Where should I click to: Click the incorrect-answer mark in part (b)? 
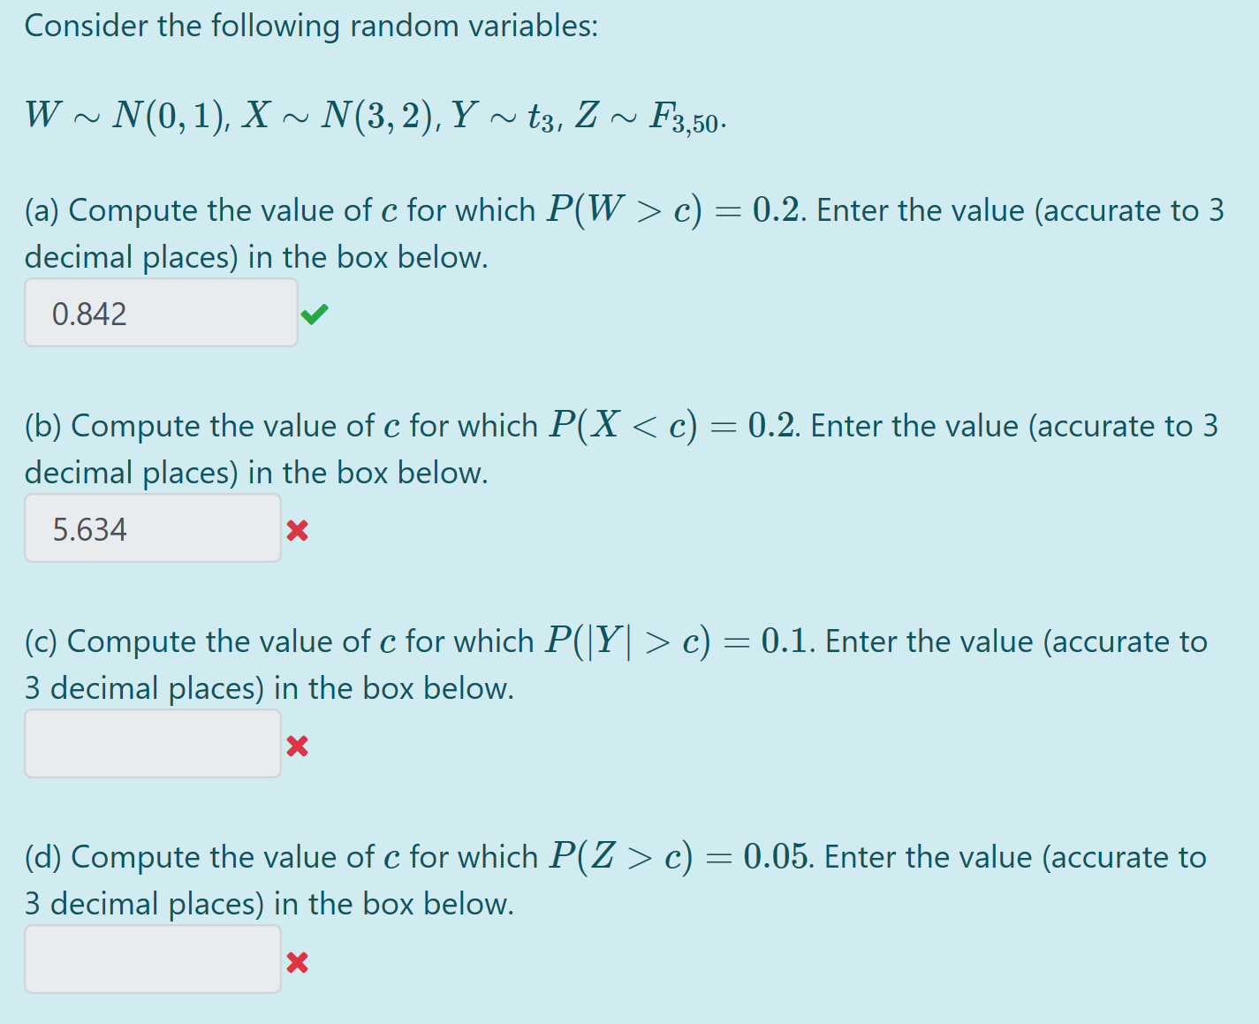(299, 529)
